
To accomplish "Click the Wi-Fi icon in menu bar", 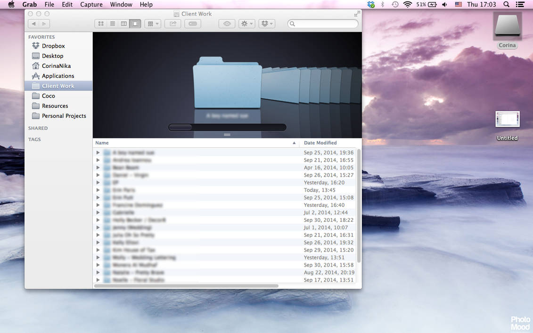I will 407,4.
